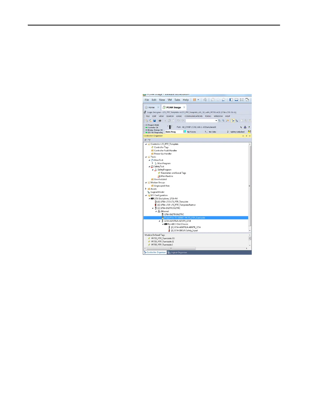Screen dimensions: 312x404
Task: Click the horizontal scrollbar in Module Defined Tags
Action: 171,248
